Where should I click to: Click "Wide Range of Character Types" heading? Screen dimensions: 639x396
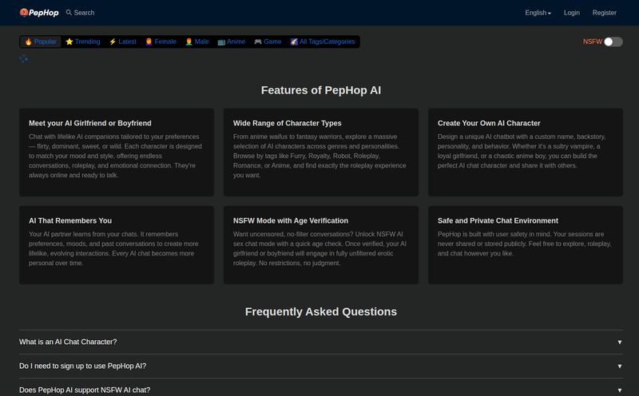[288, 123]
